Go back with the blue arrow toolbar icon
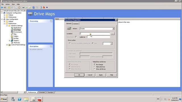The width and height of the screenshot is (182, 102). (x=2, y=8)
